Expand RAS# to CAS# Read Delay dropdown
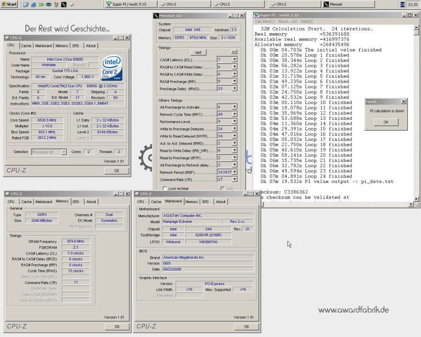This screenshot has width=421, height=337. (234, 66)
